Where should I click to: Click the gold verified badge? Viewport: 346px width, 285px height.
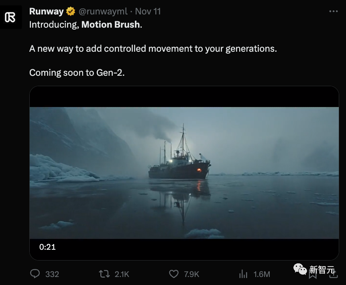(71, 12)
